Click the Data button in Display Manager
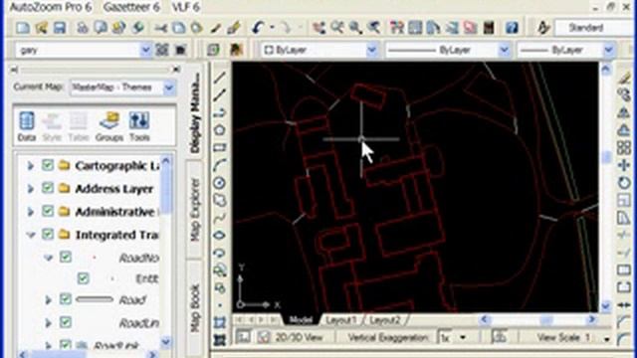 [27, 126]
